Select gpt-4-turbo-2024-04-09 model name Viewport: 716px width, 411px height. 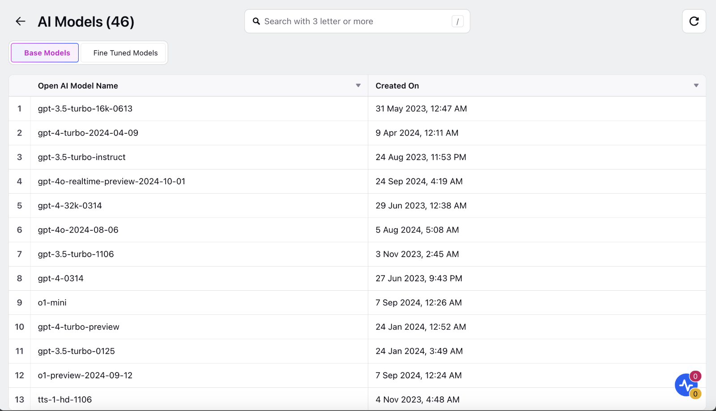coord(88,133)
